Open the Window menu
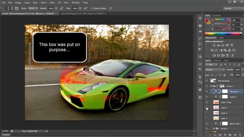Image resolution: width=244 pixels, height=137 pixels. click(75, 3)
